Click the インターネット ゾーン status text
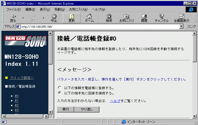198x125 pixels. pos(141,122)
